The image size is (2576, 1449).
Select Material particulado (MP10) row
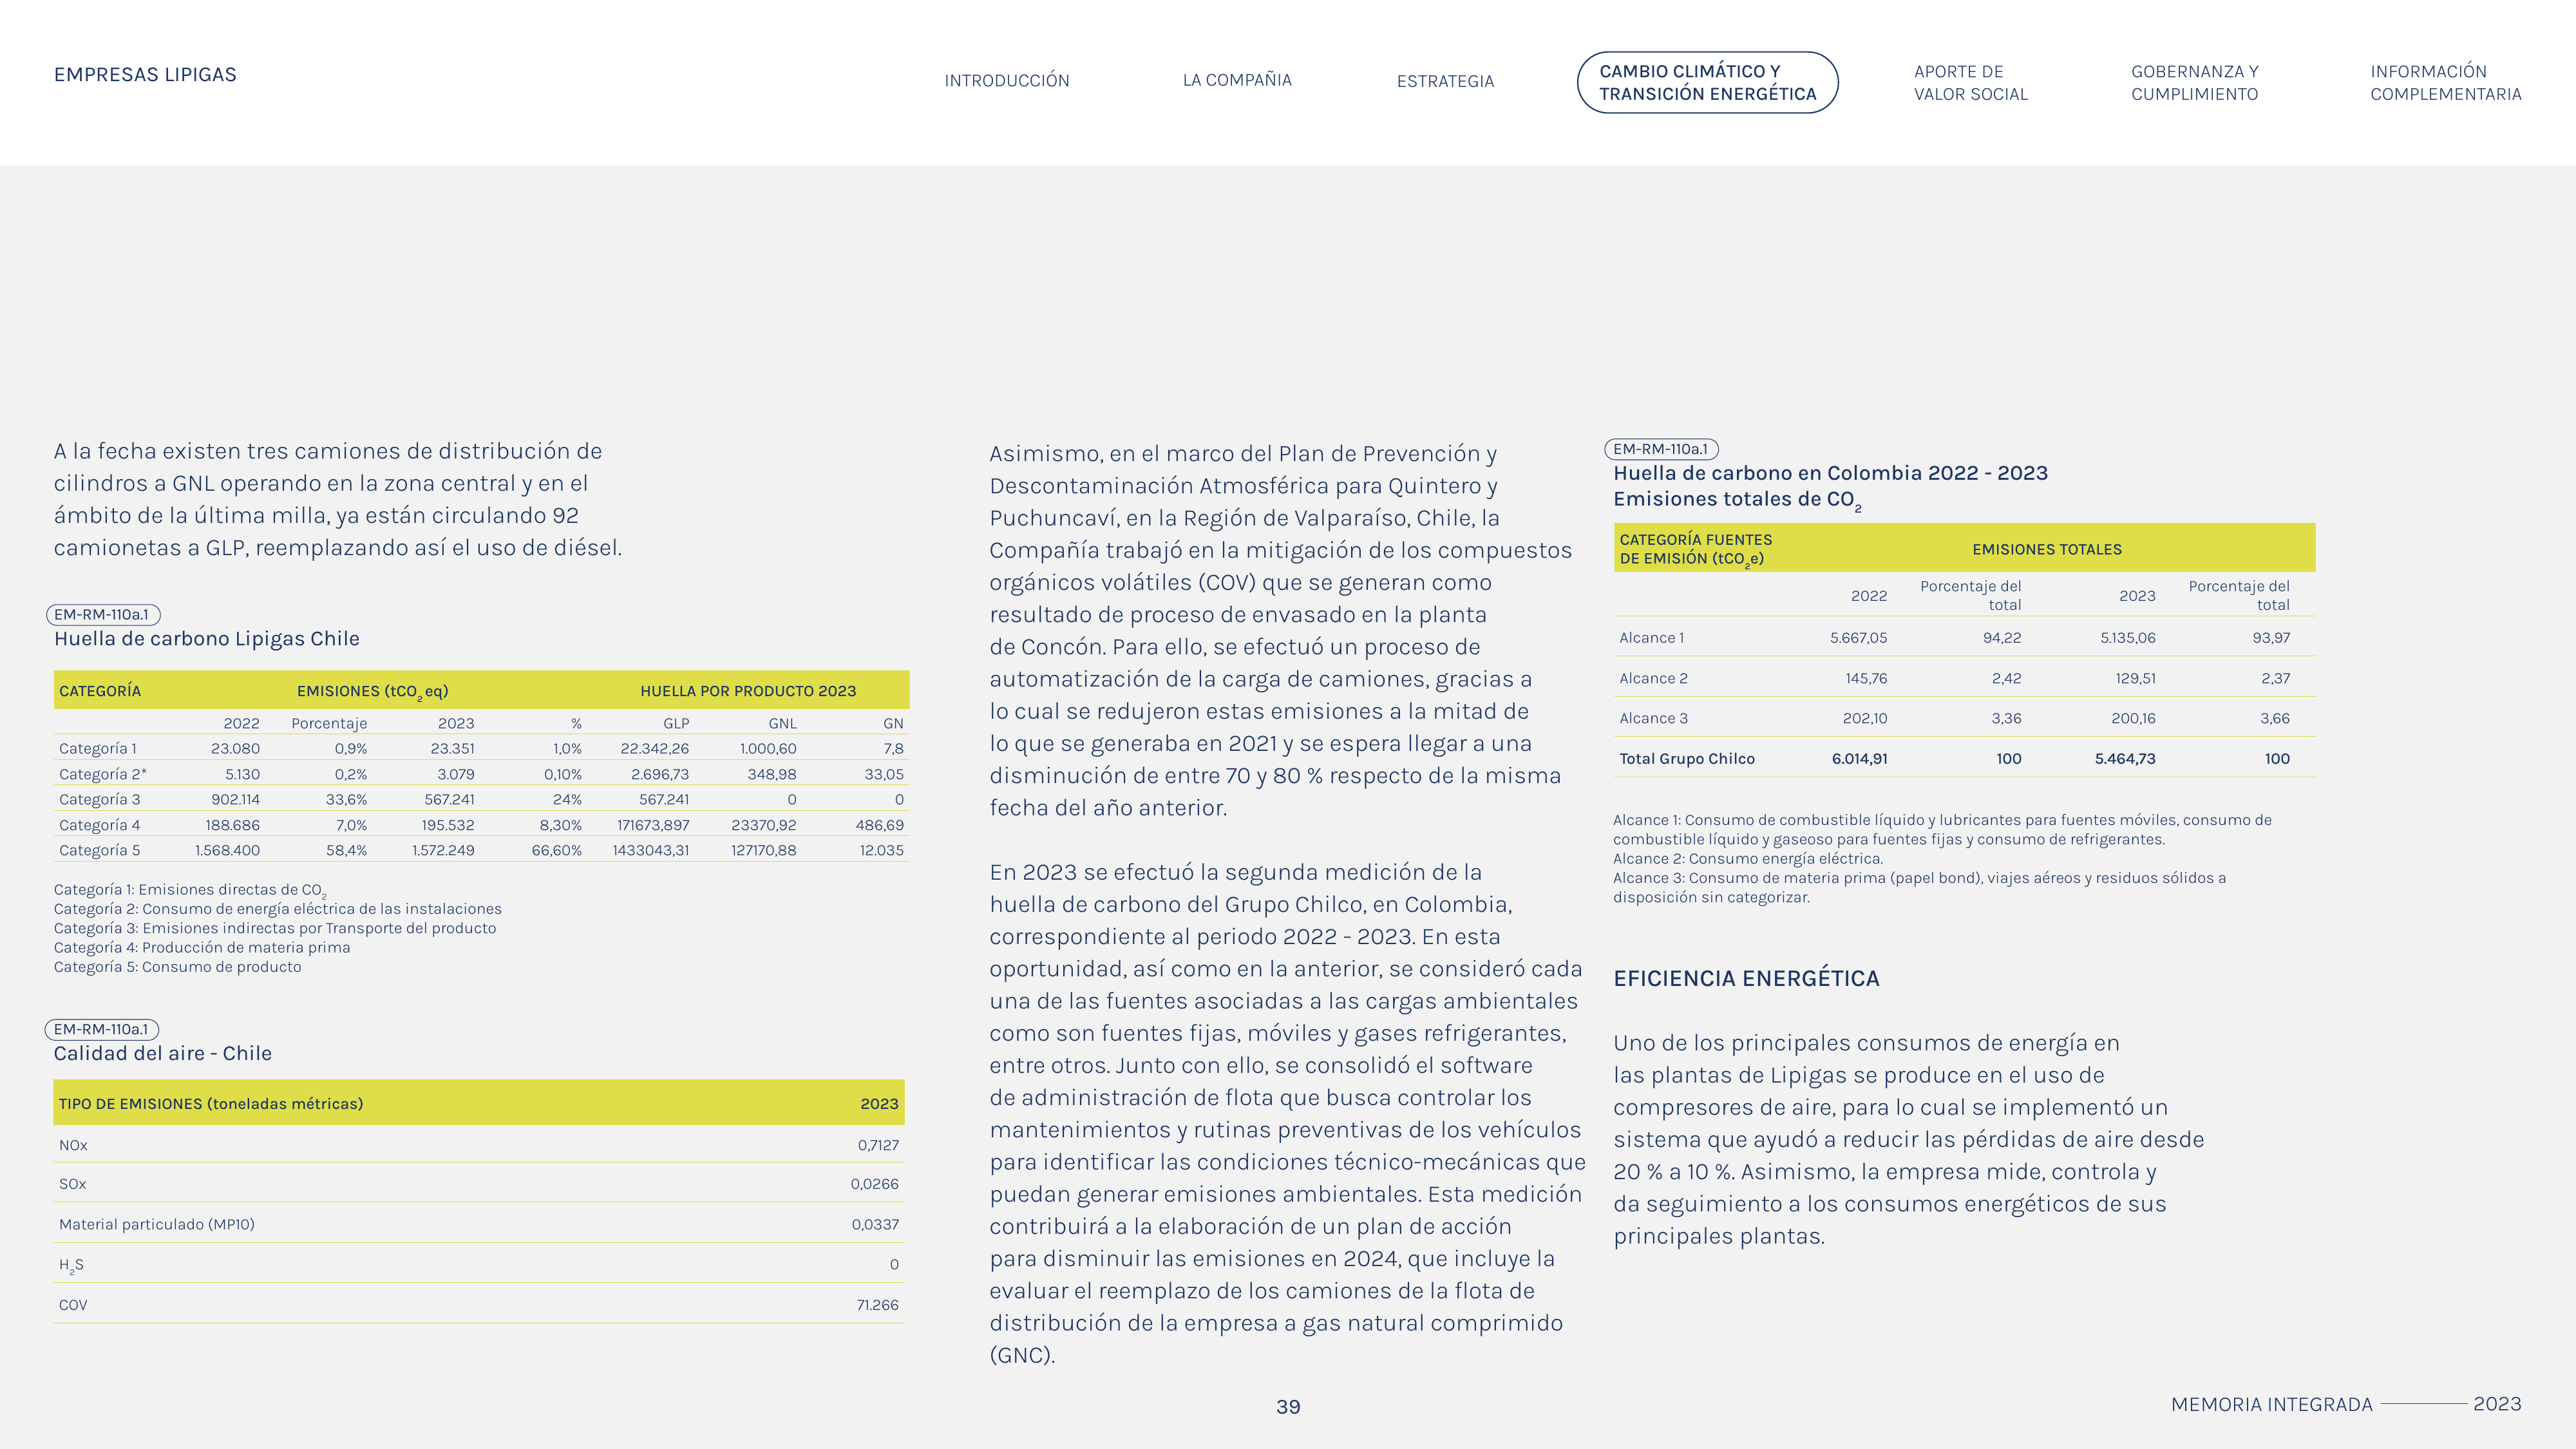(479, 1224)
